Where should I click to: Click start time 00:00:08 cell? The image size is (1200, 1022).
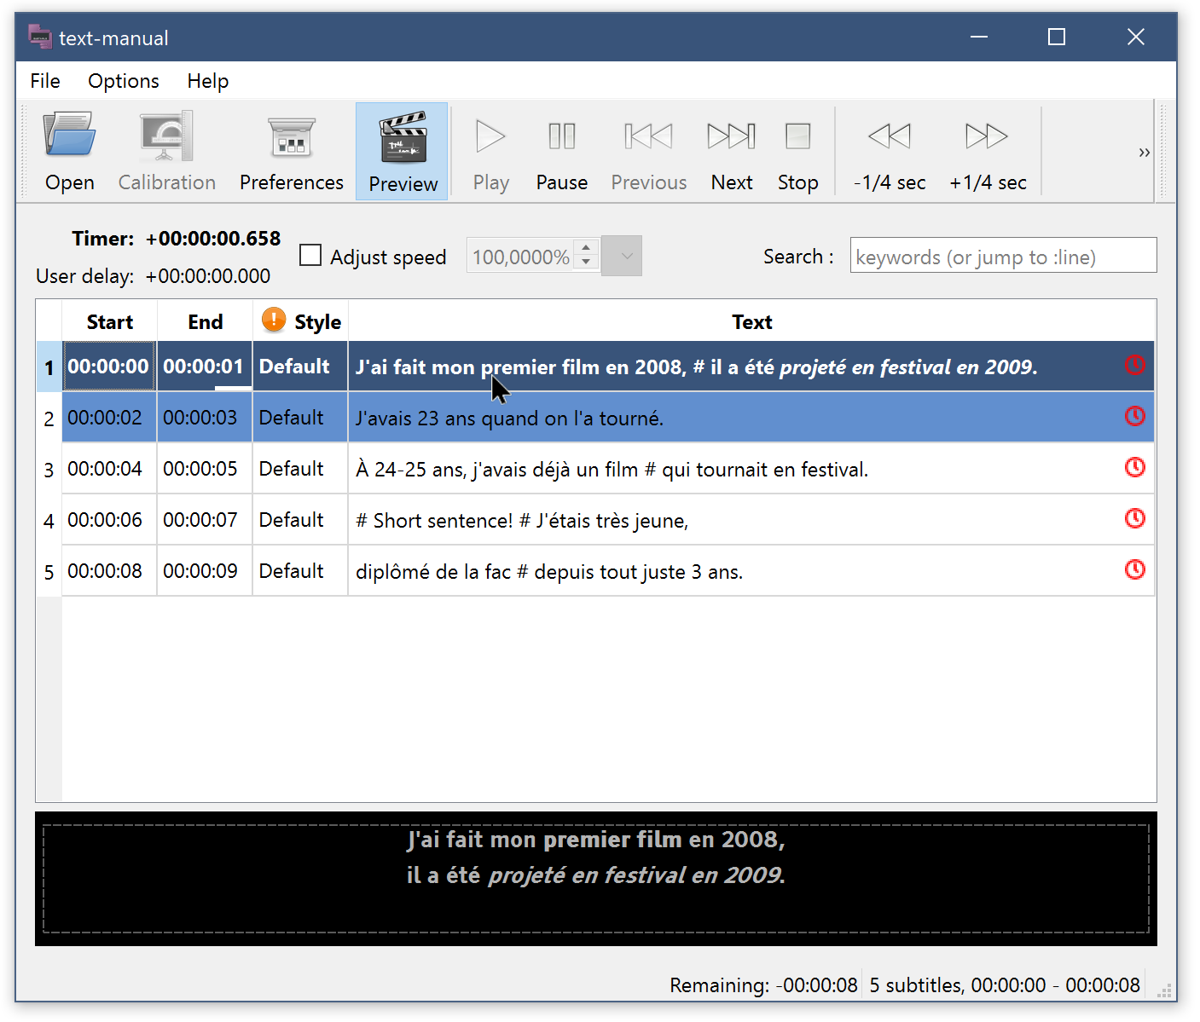click(109, 571)
